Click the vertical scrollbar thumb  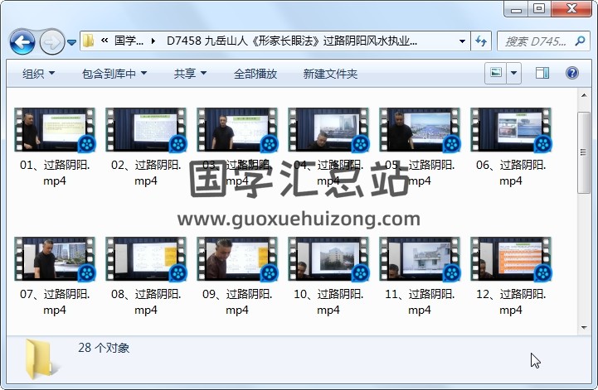click(x=584, y=152)
